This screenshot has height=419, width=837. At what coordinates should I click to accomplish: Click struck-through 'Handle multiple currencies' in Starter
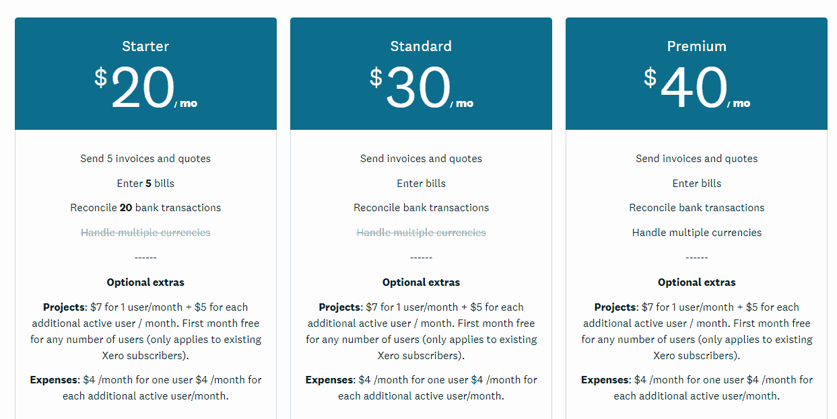(x=145, y=233)
